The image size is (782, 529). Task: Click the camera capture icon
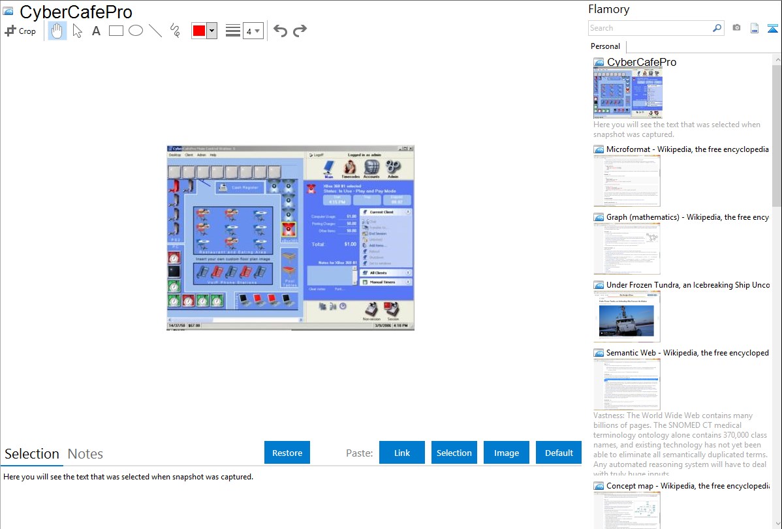[x=736, y=28]
